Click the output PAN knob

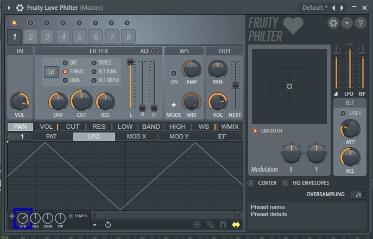click(217, 70)
